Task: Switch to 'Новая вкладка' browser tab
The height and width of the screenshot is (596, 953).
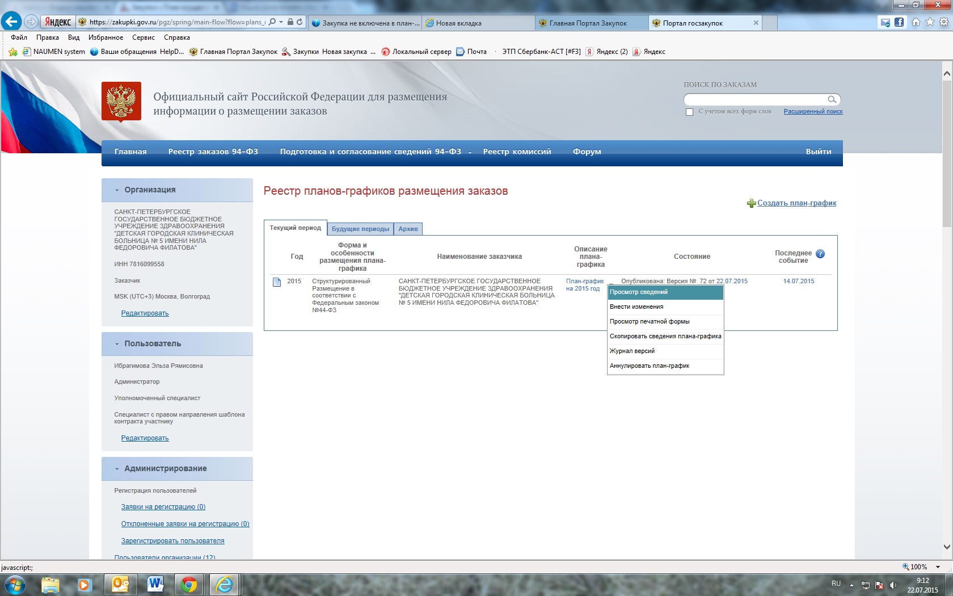Action: pyautogui.click(x=478, y=23)
